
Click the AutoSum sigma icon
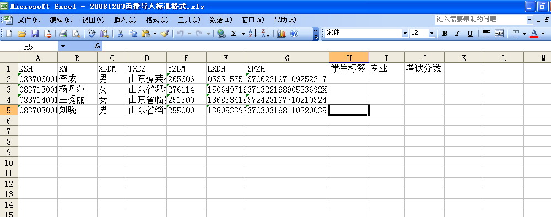click(234, 34)
